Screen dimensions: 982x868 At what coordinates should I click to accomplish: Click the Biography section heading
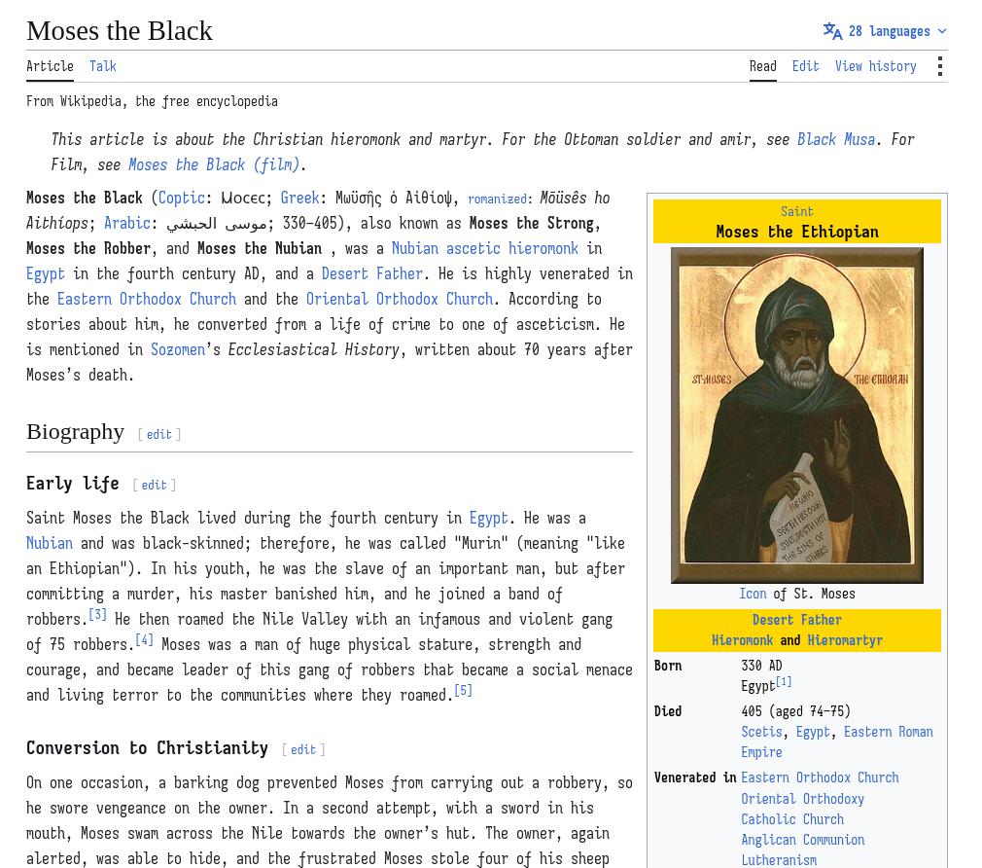(x=75, y=432)
